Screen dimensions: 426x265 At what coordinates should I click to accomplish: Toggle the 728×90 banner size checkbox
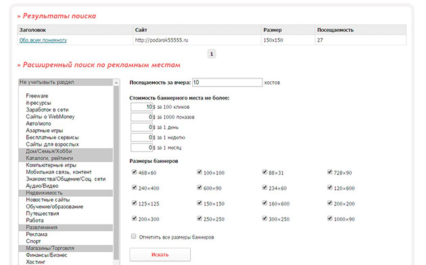330,172
